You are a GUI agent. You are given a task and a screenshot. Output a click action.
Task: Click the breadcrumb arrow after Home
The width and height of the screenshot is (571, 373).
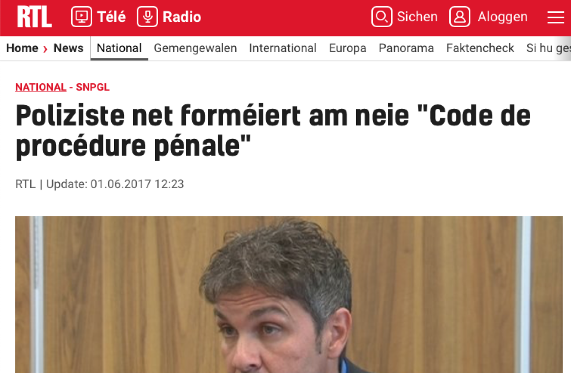click(x=45, y=49)
